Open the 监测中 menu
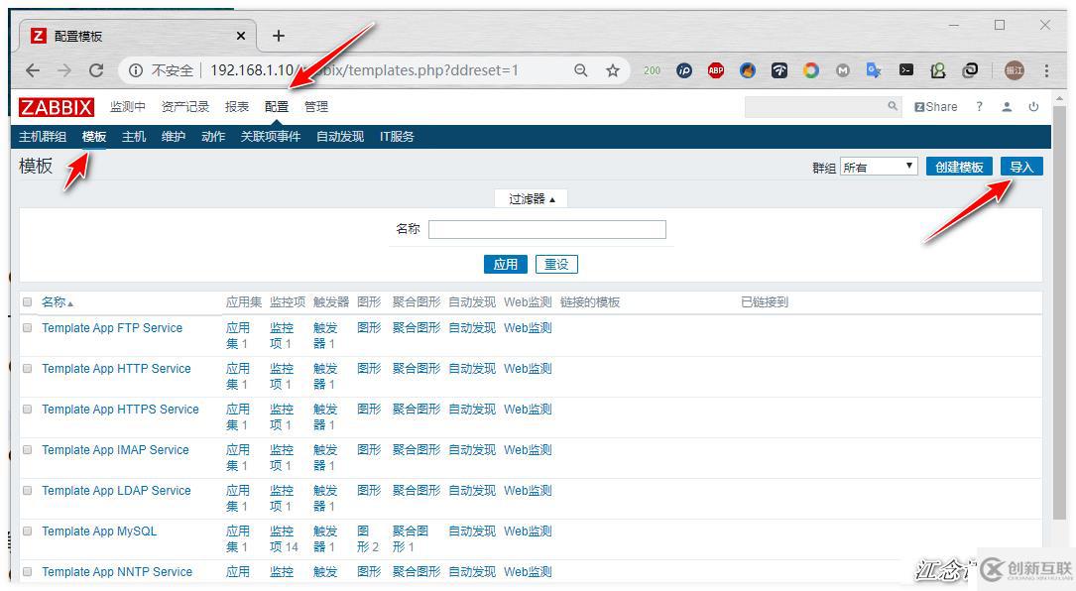Image resolution: width=1076 pixels, height=591 pixels. coord(128,107)
